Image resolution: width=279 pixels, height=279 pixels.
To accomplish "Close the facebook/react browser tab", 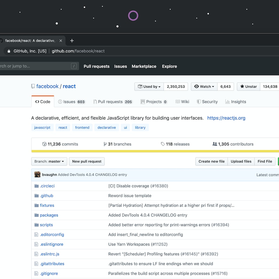I will coord(60,41).
